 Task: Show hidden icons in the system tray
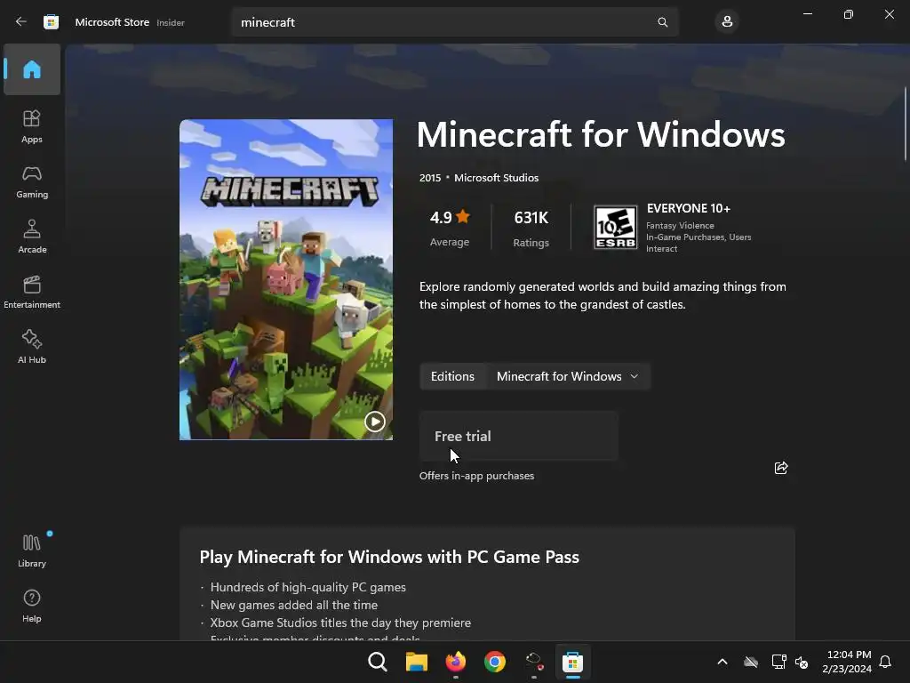[x=722, y=662]
